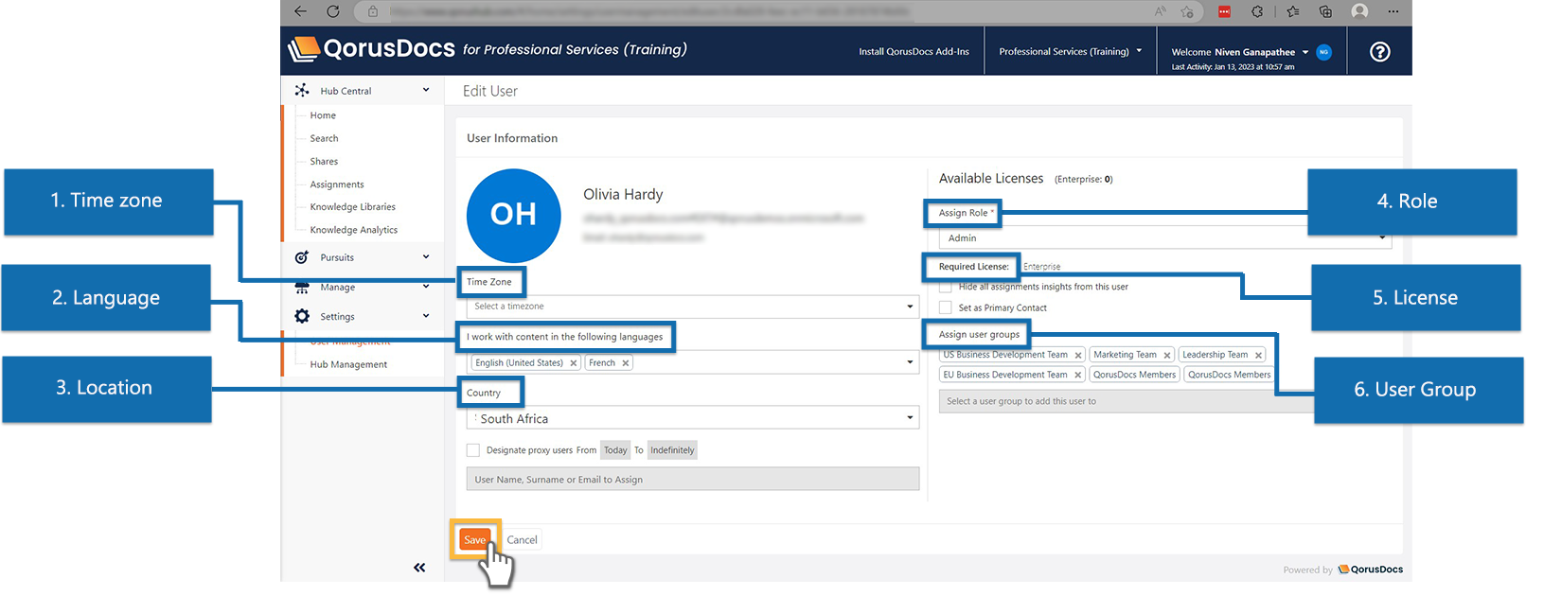The height and width of the screenshot is (614, 1544).
Task: Click the OH user avatar circle
Action: coord(514,216)
